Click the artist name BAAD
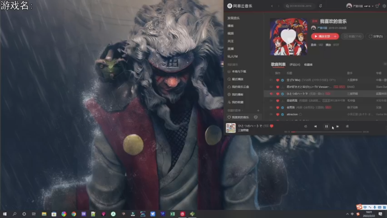 point(351,87)
